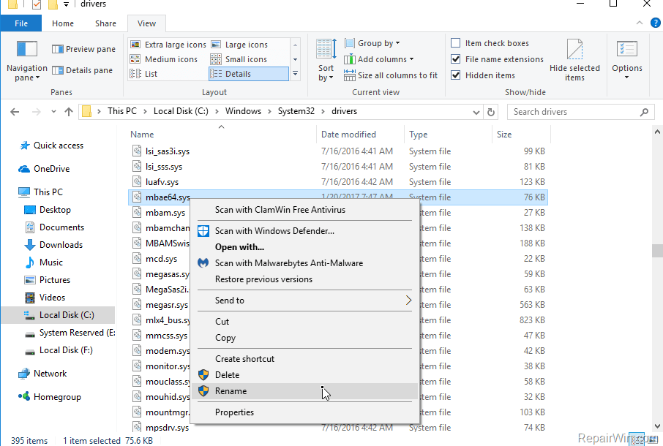The width and height of the screenshot is (663, 446).
Task: Click Preview pane button
Action: point(83,49)
